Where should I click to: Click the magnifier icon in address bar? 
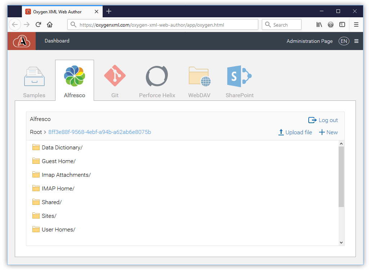coord(73,24)
